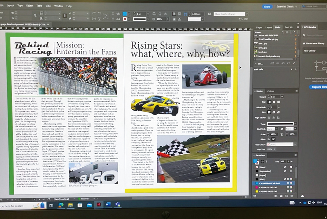
Task: Open stroke weight dropdown in control bar
Action: (148, 14)
